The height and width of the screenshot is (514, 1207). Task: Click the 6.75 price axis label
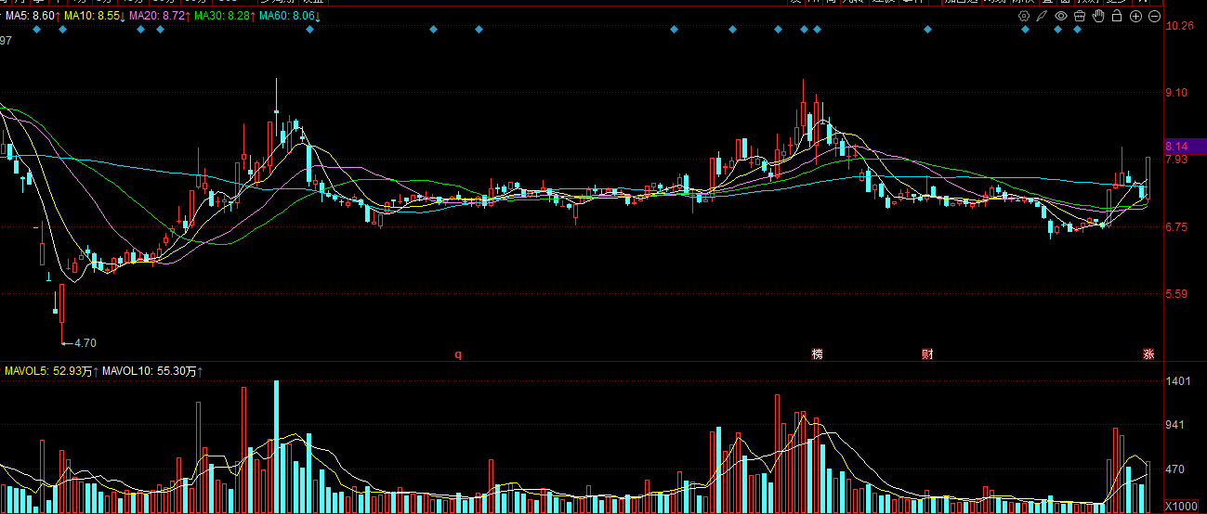coord(1176,227)
